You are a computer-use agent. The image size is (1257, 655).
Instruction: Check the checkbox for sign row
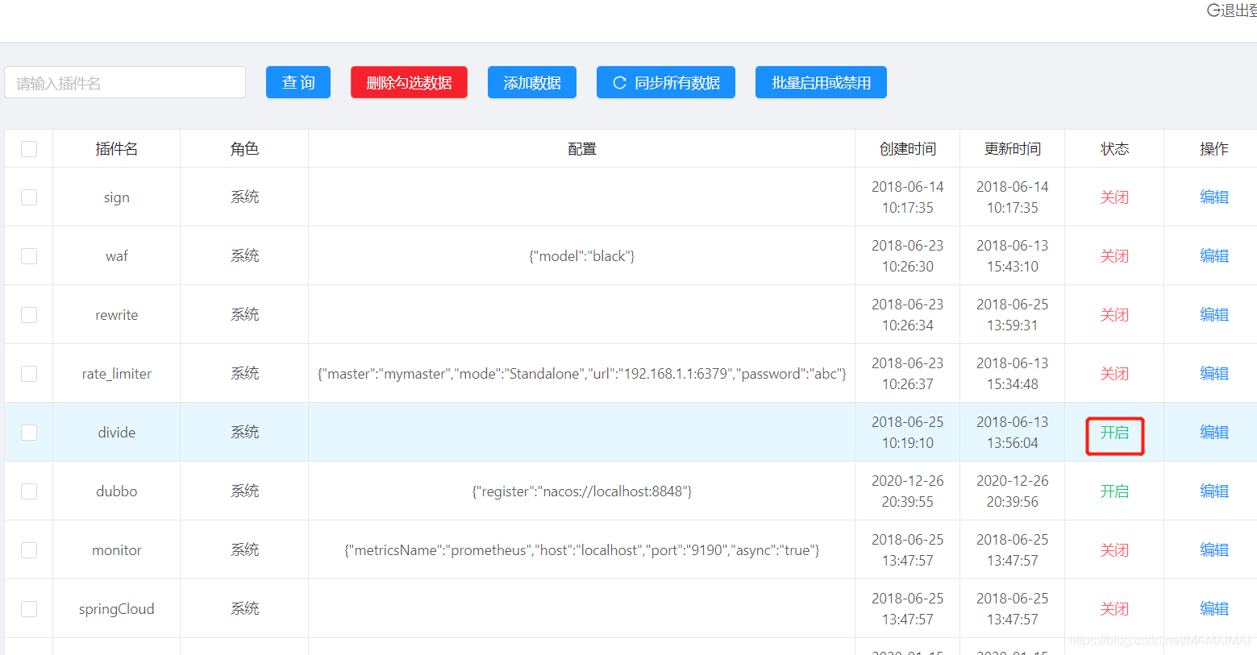click(x=29, y=197)
